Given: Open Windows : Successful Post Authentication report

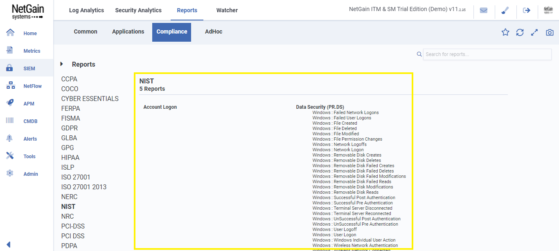Looking at the screenshot, I should (x=354, y=197).
